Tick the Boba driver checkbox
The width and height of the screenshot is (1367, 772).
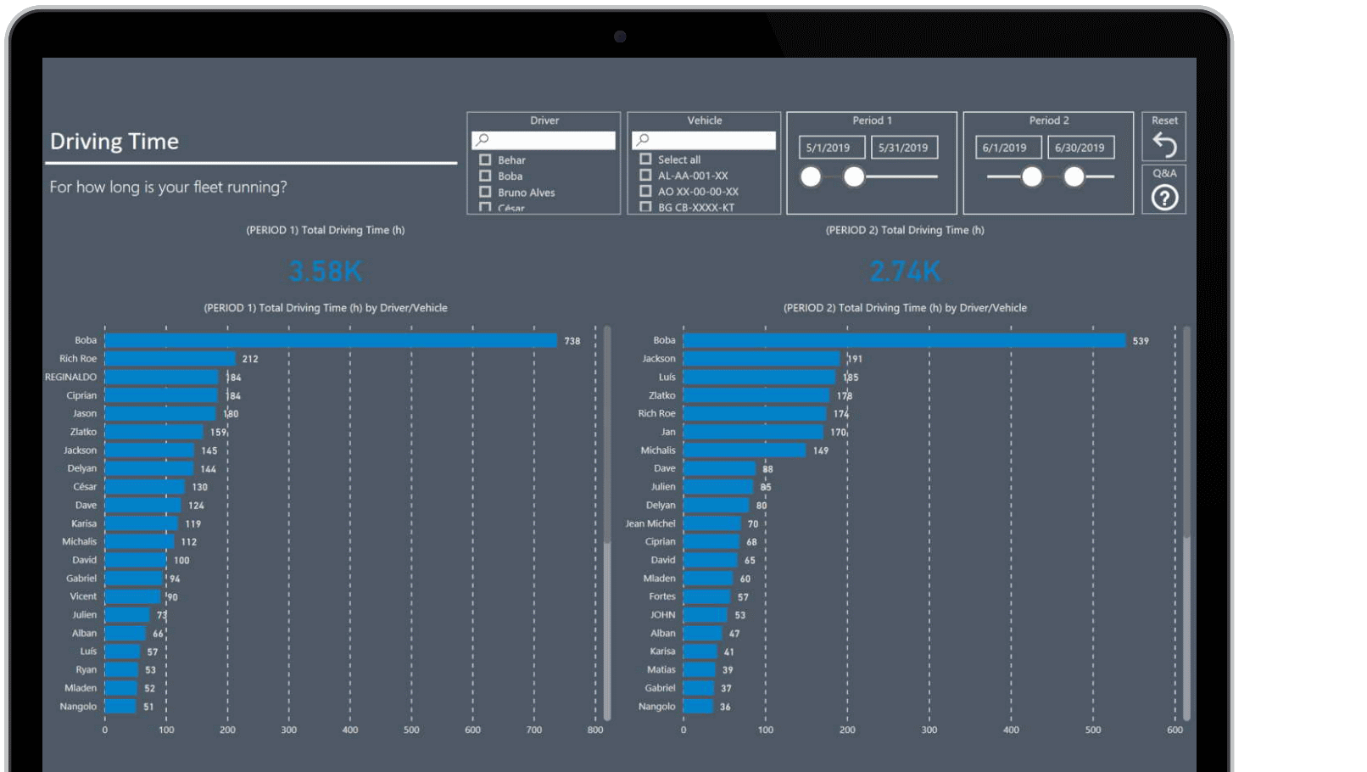point(485,176)
